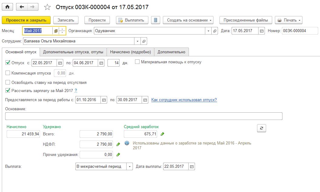
Task: Open link Как сотрудник использовал отпуск?
Action: pos(184,100)
